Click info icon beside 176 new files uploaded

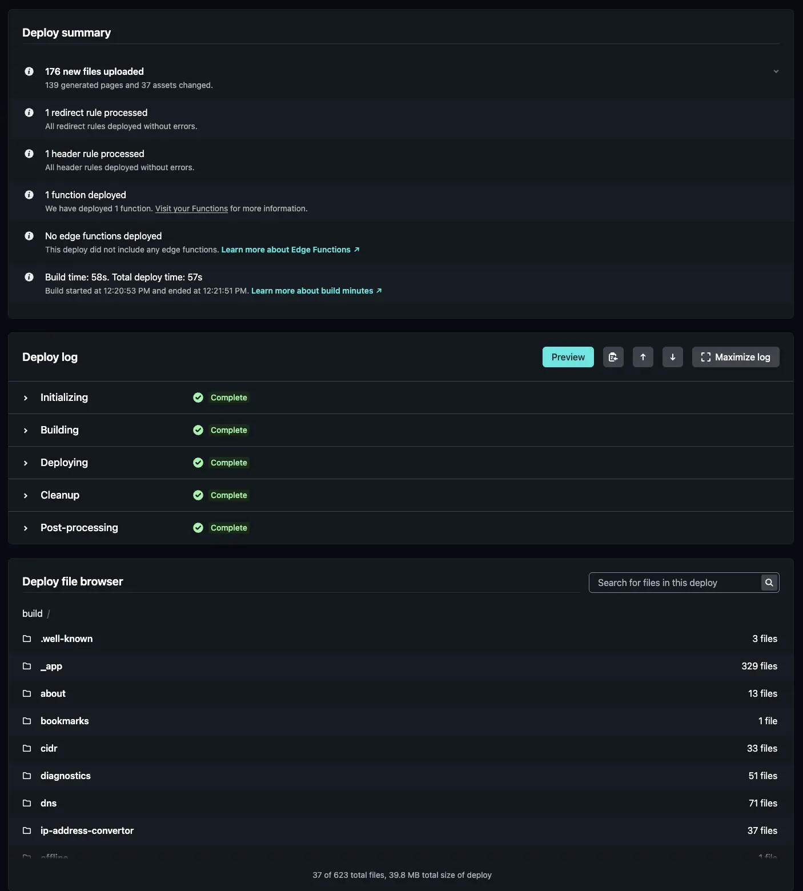(x=29, y=71)
